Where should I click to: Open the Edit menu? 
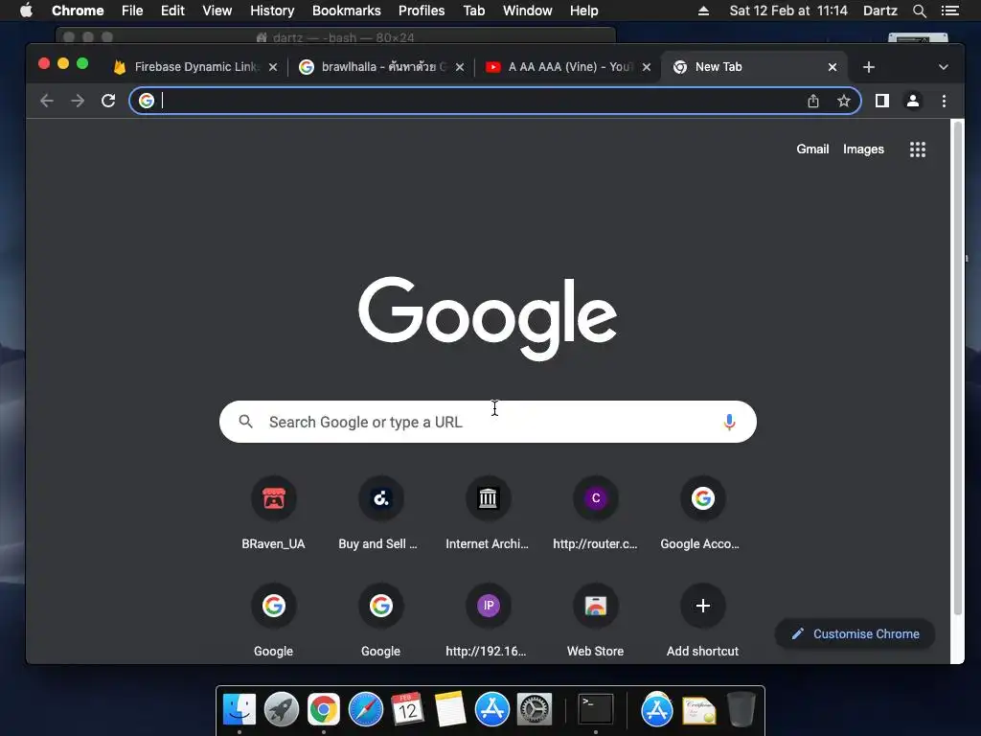(172, 11)
